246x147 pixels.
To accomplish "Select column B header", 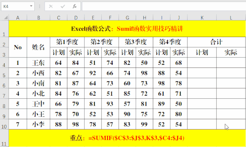I will 38,18.
